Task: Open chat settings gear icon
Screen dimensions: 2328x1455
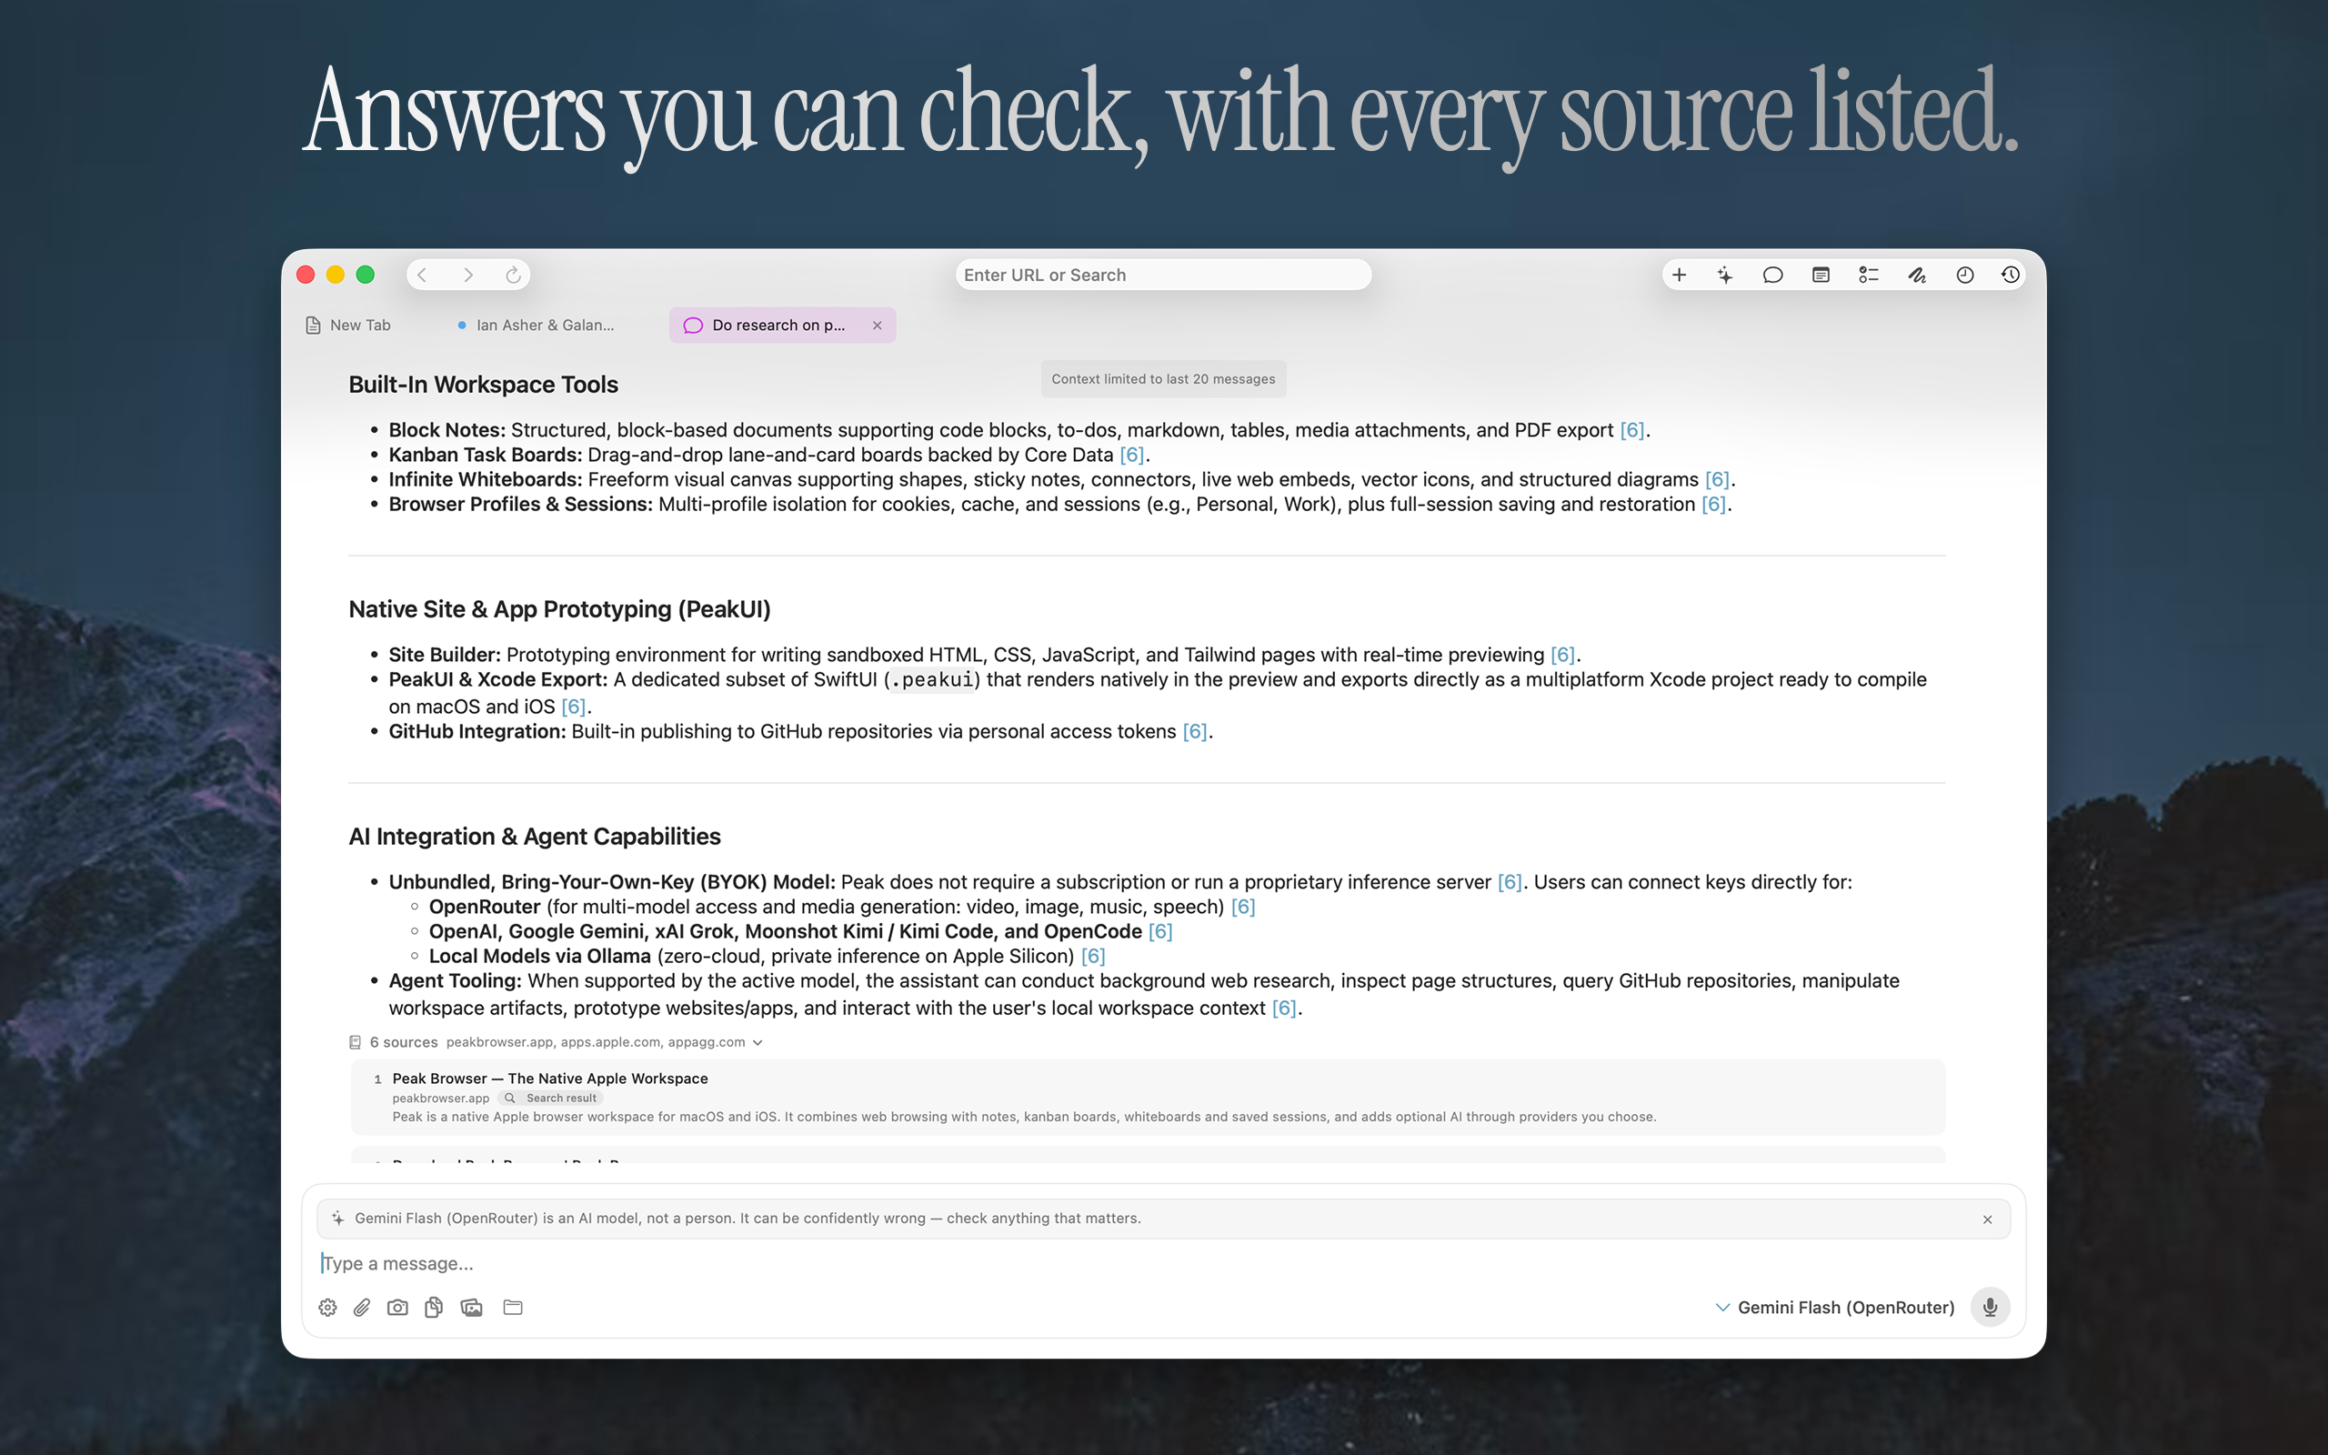Action: point(328,1307)
